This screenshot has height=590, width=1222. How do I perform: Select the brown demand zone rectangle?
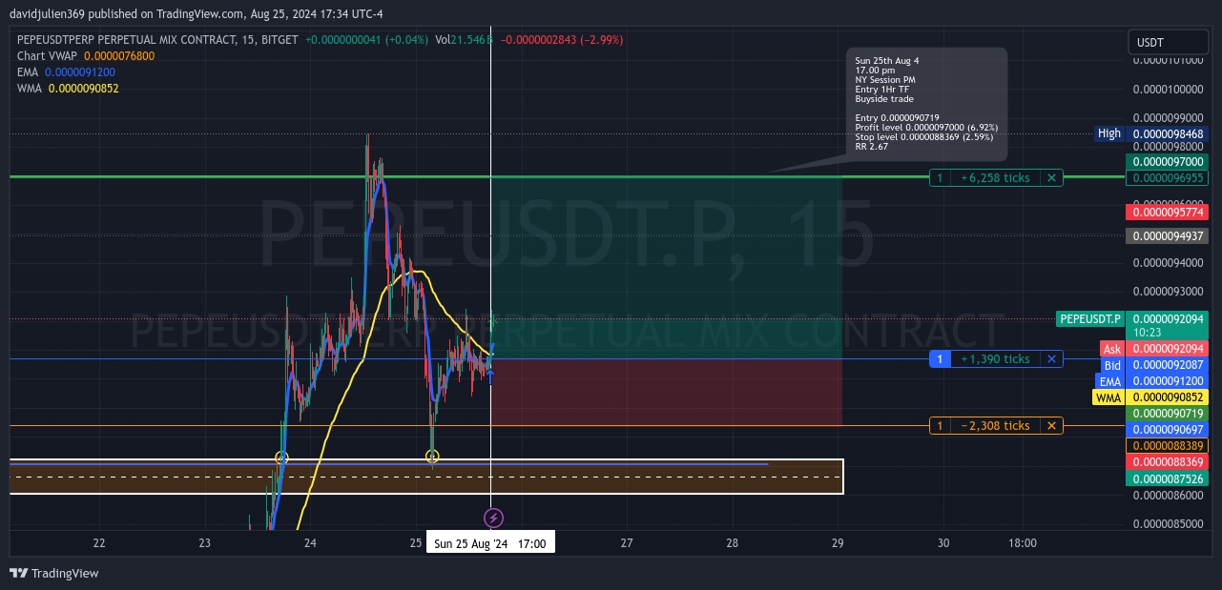click(426, 478)
